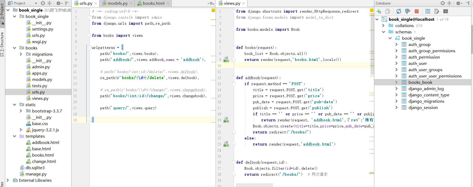Click the duplicate data source icon
The width and height of the screenshot is (473, 187).
pos(388,11)
